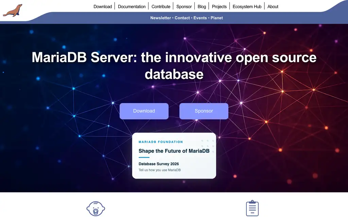Follow the Events link
Screen dimensions: 348x217
200,18
